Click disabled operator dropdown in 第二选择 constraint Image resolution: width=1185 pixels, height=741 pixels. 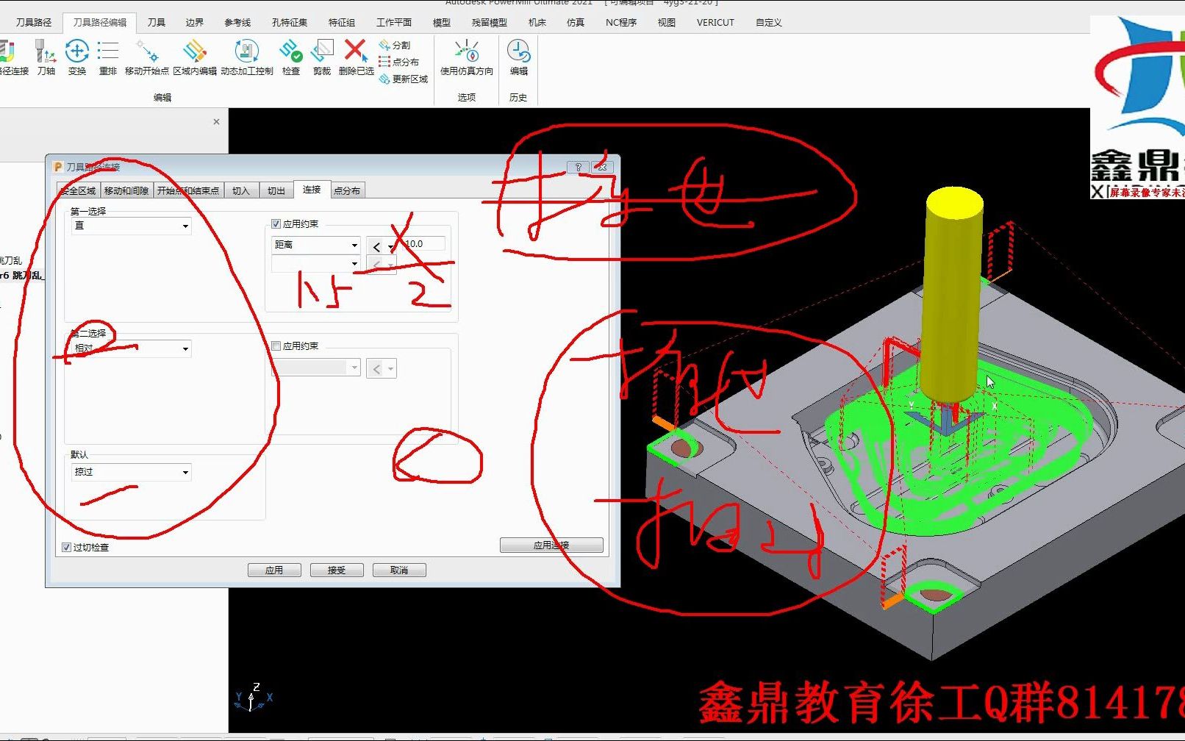click(382, 368)
